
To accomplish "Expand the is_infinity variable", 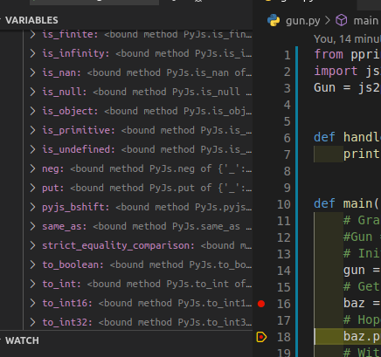I will pyautogui.click(x=32, y=53).
